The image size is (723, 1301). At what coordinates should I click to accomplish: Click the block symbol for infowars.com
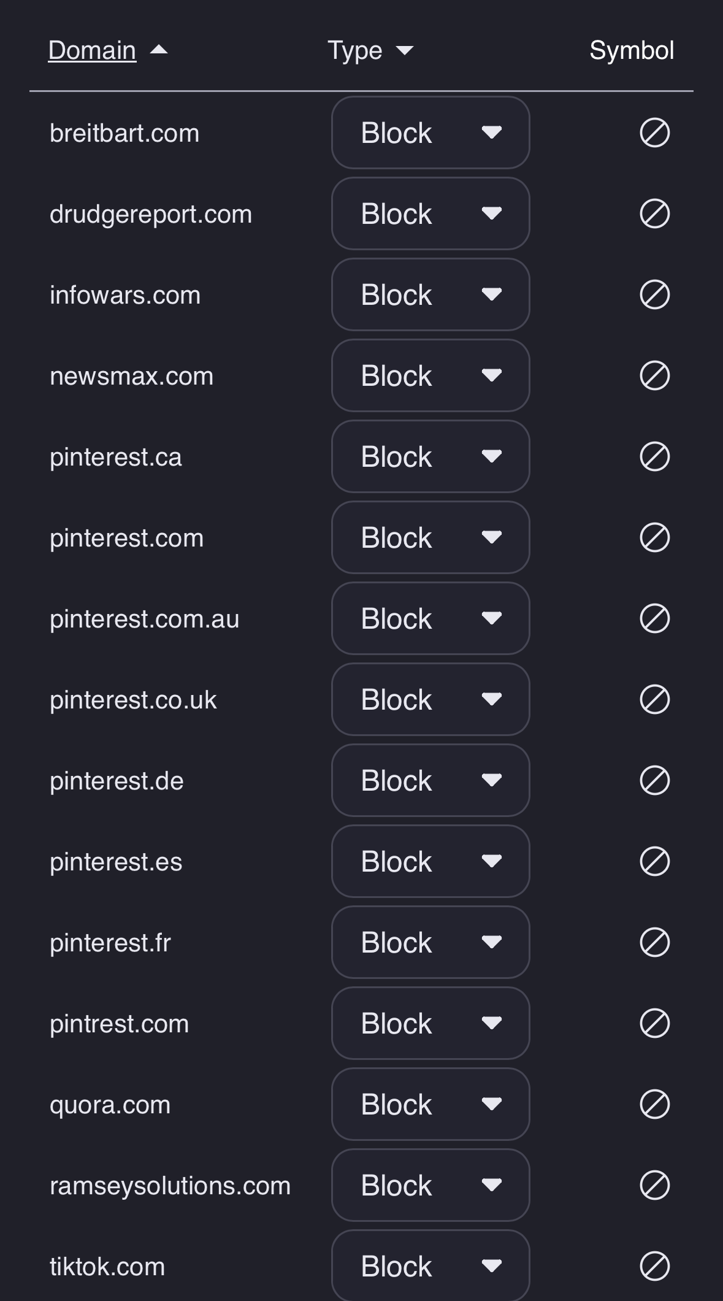pos(654,295)
